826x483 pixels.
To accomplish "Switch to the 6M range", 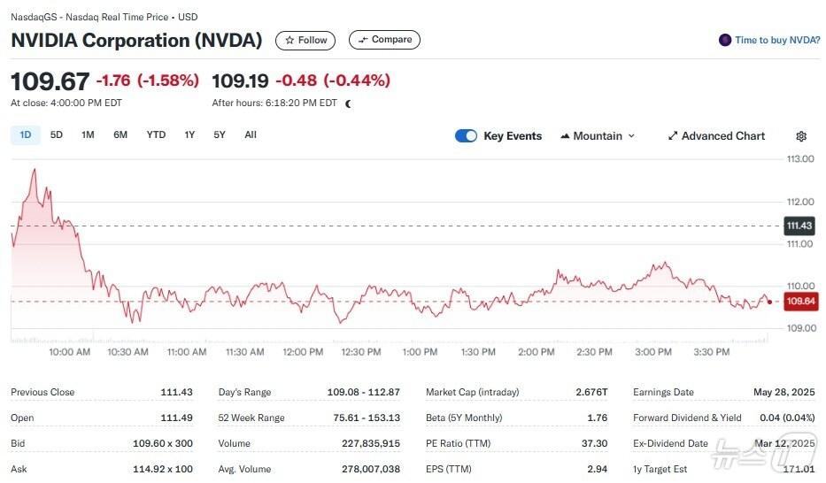I will [x=120, y=135].
